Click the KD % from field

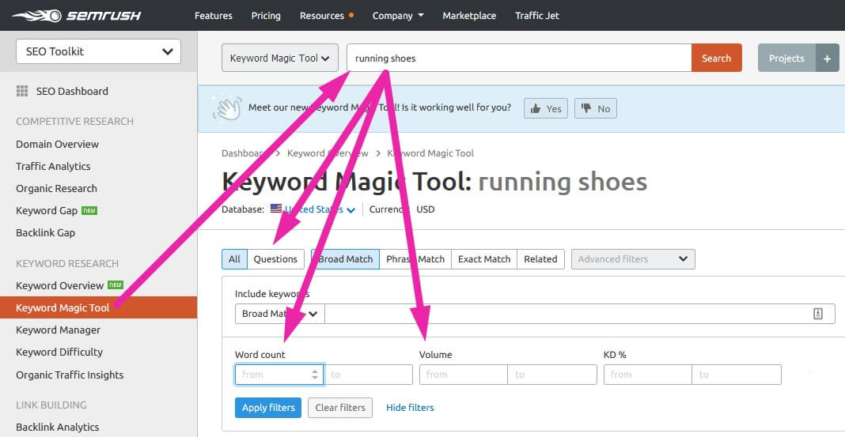pos(648,375)
